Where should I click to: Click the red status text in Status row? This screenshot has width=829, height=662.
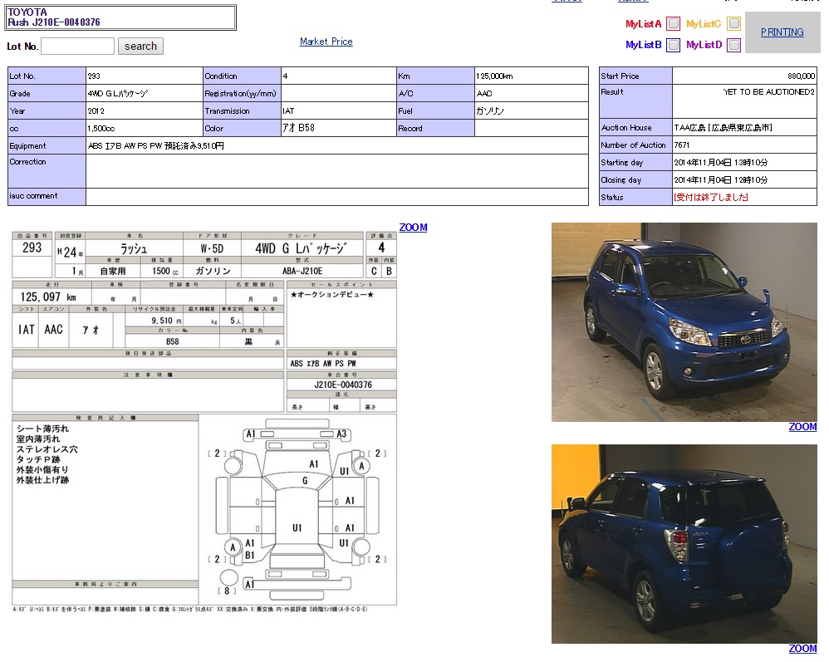point(711,198)
